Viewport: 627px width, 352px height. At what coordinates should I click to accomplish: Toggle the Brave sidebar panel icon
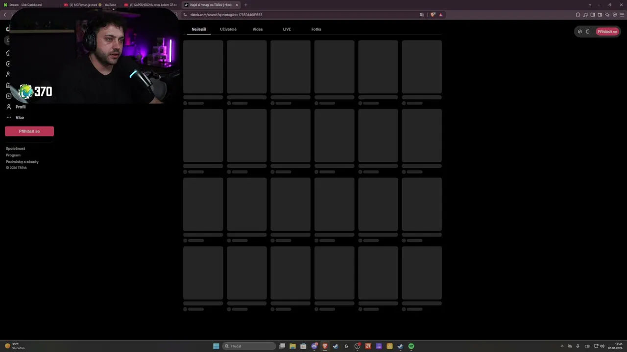(x=593, y=15)
